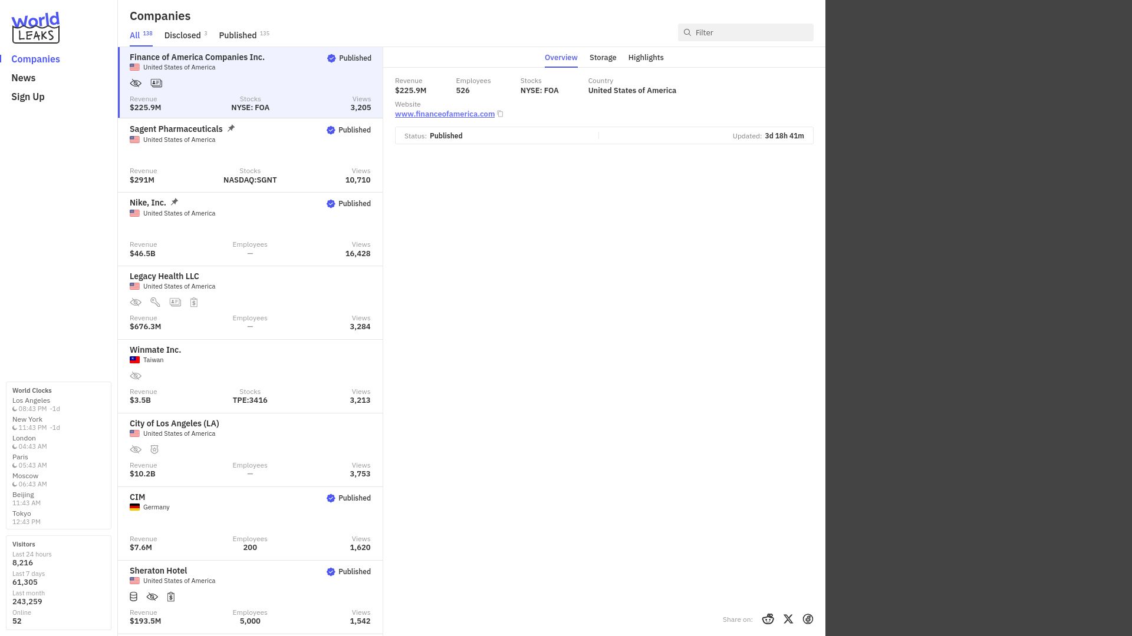Viewport: 1132px width, 636px height.
Task: Select the Sagent Pharmaceuticals entry
Action: click(x=250, y=155)
